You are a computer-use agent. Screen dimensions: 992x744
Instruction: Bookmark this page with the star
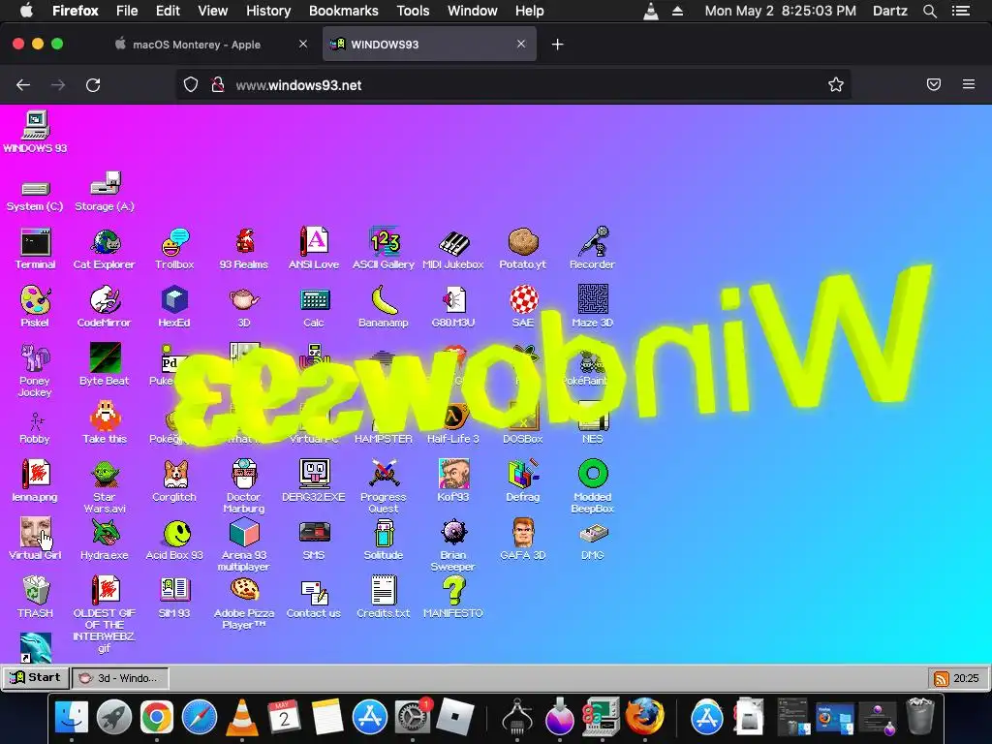click(x=836, y=85)
